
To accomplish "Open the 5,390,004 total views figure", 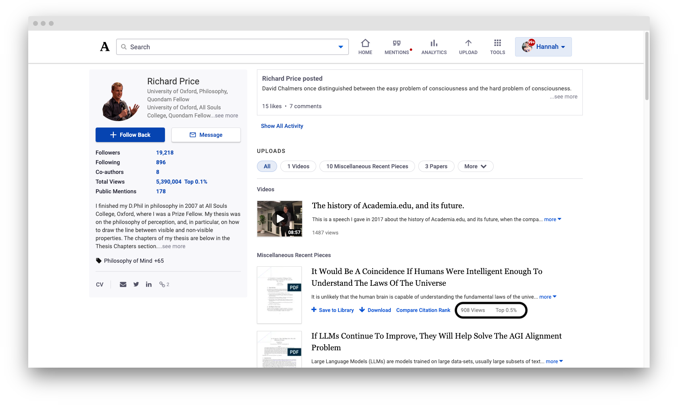I will pos(169,182).
